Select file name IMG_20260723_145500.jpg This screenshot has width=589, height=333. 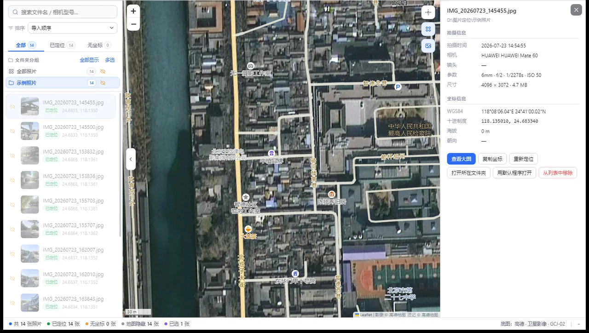click(73, 127)
